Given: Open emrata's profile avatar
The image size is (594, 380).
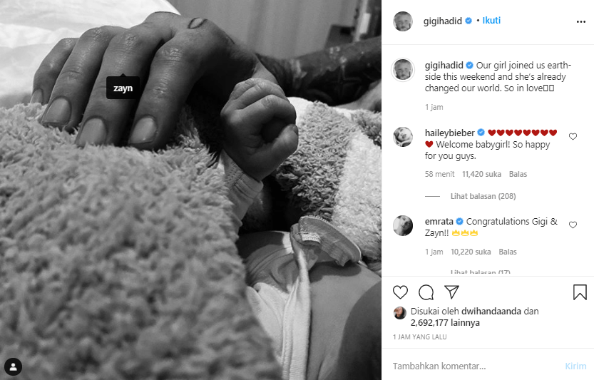Looking at the screenshot, I should 403,225.
